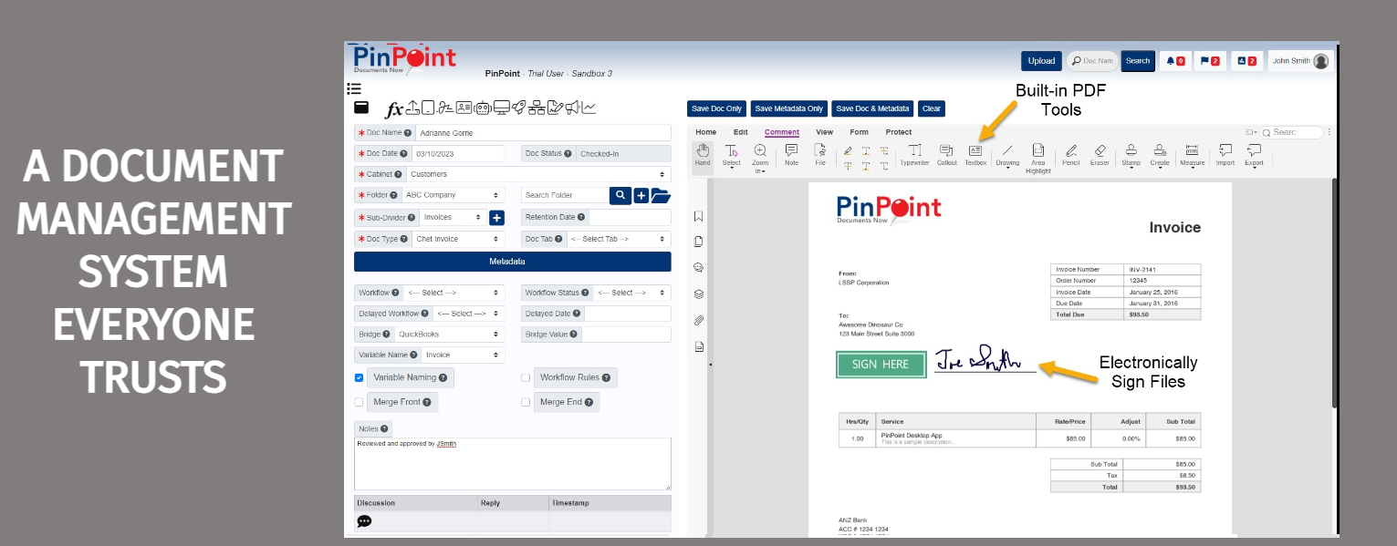Click the Search Folder input field
Image resolution: width=1397 pixels, height=546 pixels.
click(x=565, y=195)
